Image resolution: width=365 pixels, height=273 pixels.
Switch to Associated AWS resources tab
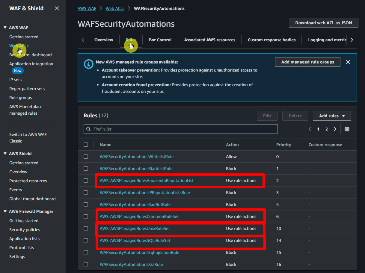[210, 40]
